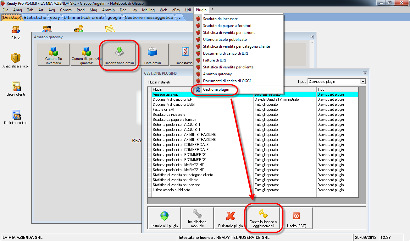
Task: Choose Statistica di vendita per categoria cliente menu entry
Action: [239, 46]
